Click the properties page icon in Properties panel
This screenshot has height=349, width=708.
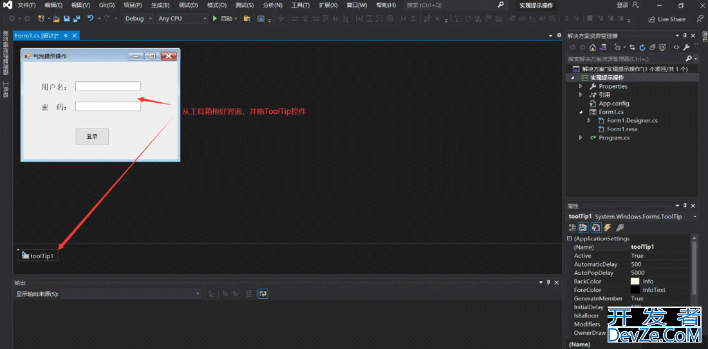(x=595, y=228)
